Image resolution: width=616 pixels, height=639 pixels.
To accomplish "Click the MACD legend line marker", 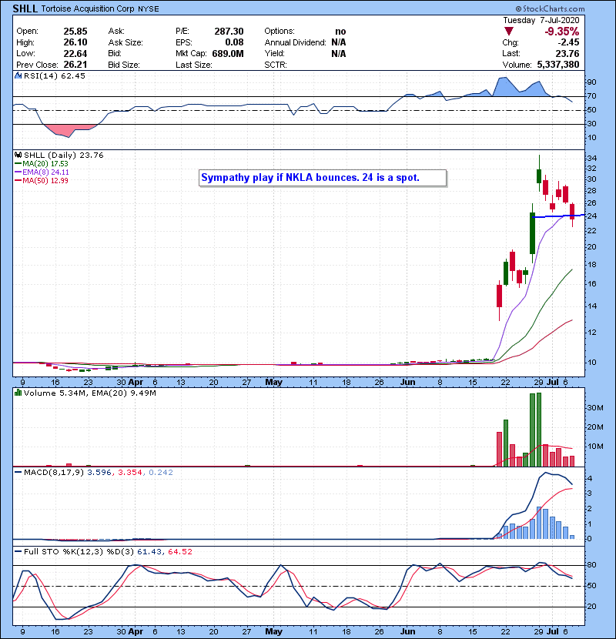I will pyautogui.click(x=18, y=473).
